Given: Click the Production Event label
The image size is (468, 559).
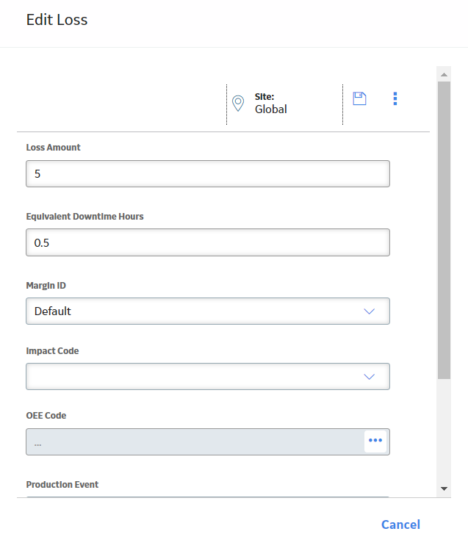Looking at the screenshot, I should [62, 485].
